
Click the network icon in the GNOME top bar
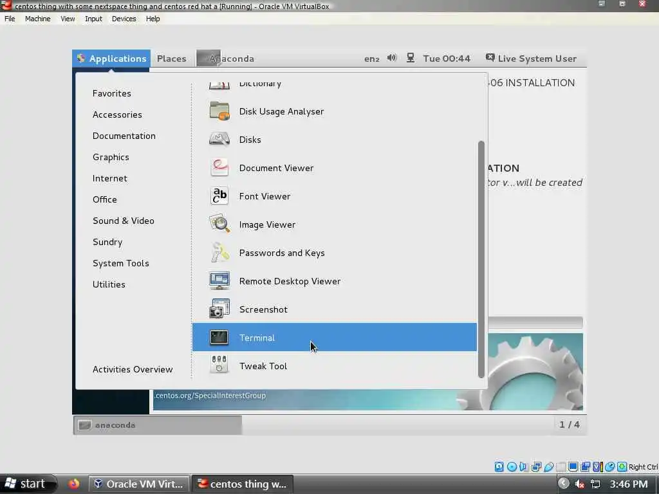click(x=410, y=58)
